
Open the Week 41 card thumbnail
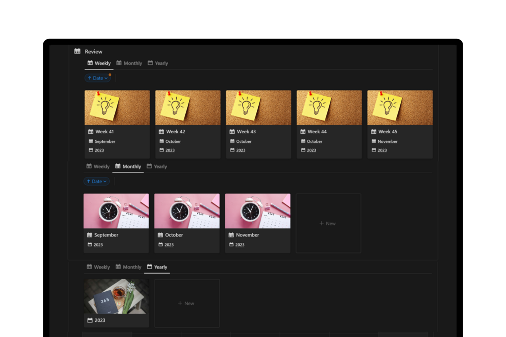pos(117,108)
